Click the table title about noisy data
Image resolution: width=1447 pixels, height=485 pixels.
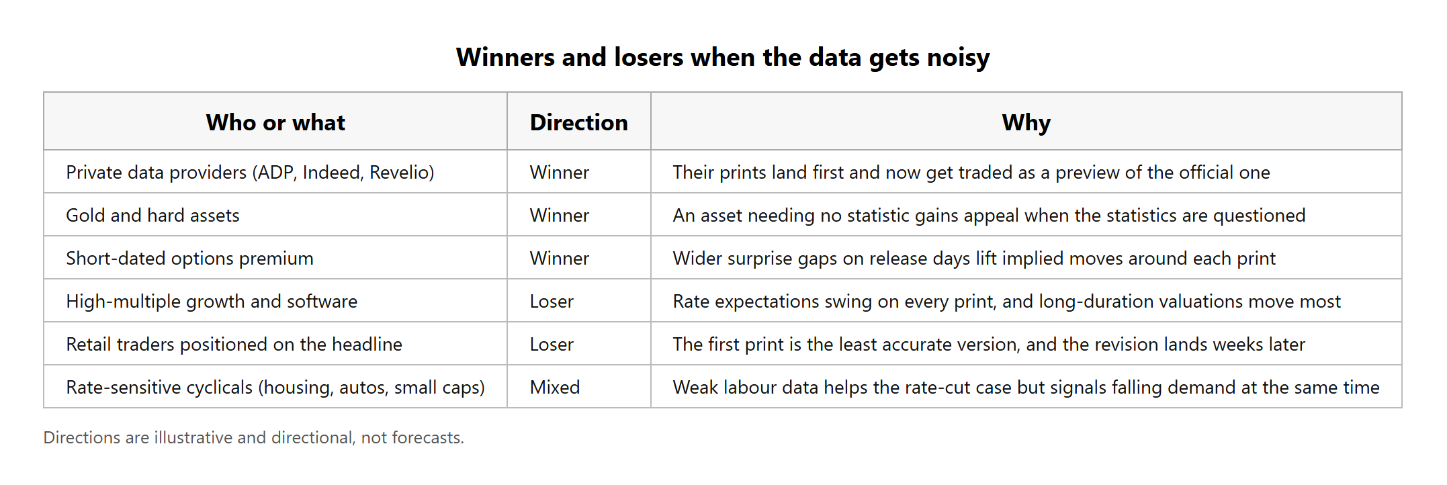[723, 58]
